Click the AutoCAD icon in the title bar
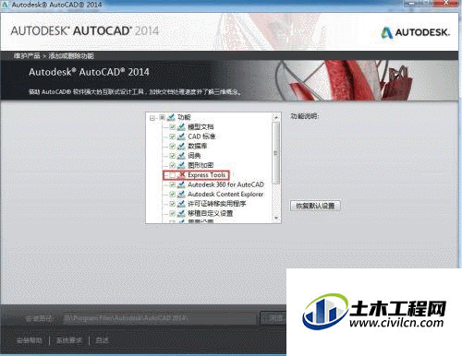The image size is (462, 356). tap(5, 5)
